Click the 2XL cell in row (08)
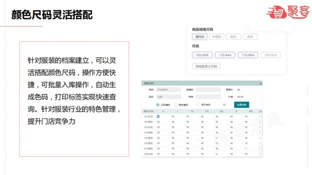312x175 pixels. point(207,154)
